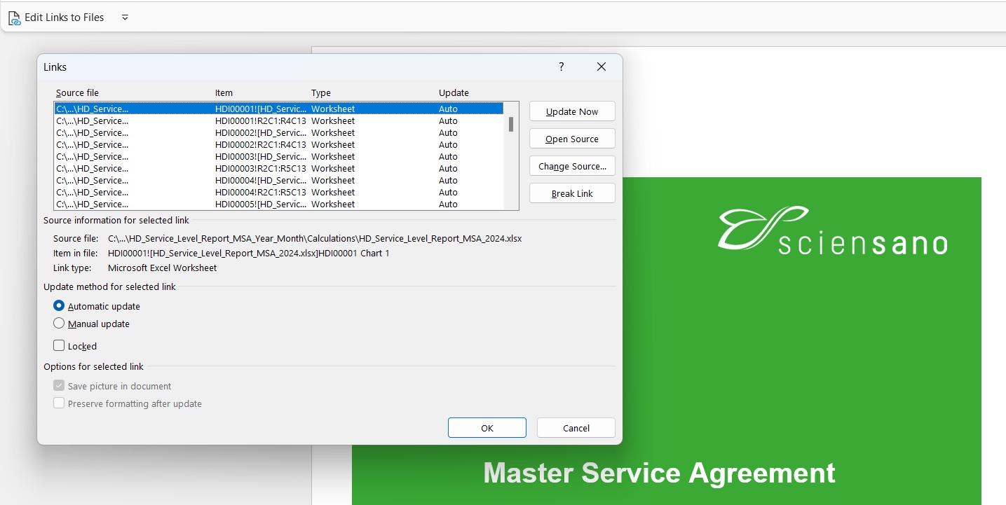Click the Edit Links to Files icon
1006x505 pixels.
coord(14,18)
